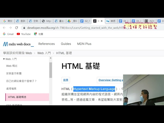This screenshot has width=164, height=123.
Task: Switch to the 臺北 tab
Action: click(60, 21)
